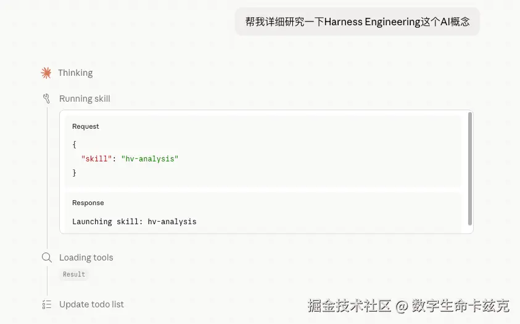Click the "skill" key in the request JSON
The image size is (520, 324).
(96, 159)
